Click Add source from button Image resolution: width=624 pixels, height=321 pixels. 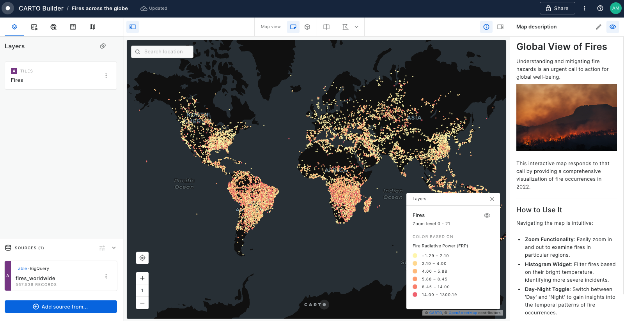click(x=61, y=307)
